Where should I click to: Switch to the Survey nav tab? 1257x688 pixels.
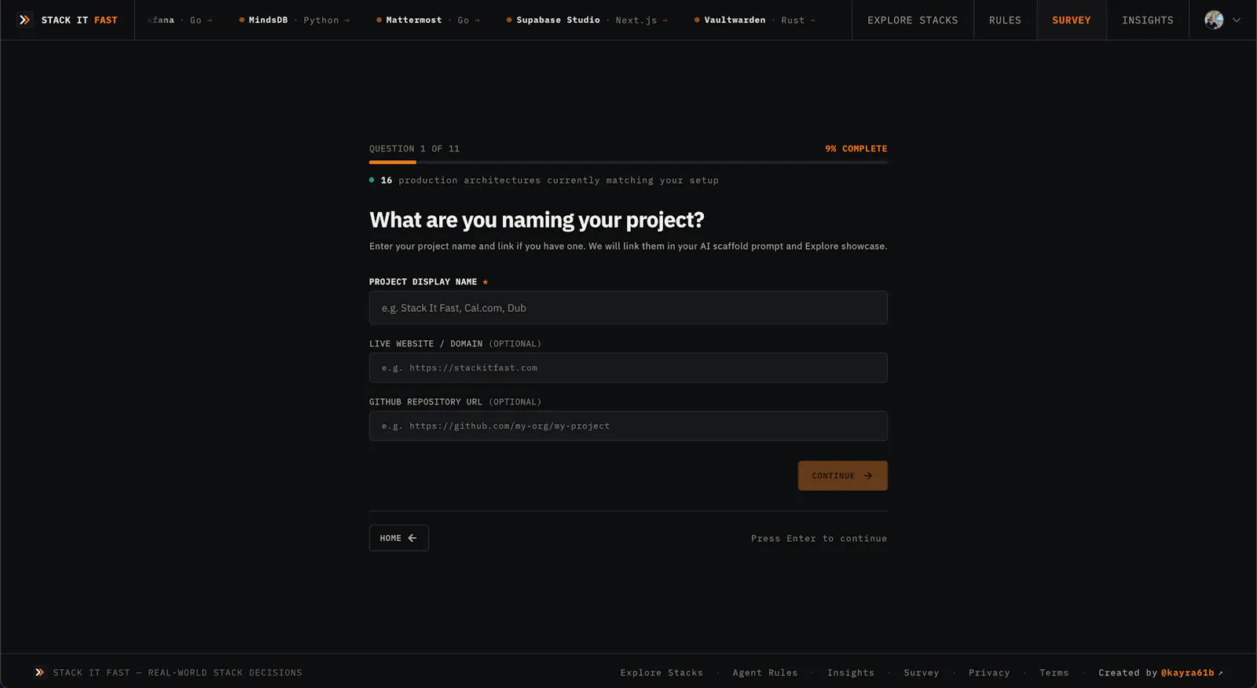pos(1071,20)
